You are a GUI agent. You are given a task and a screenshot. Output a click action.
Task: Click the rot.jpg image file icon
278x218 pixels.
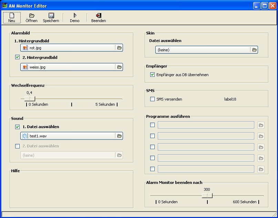point(25,48)
